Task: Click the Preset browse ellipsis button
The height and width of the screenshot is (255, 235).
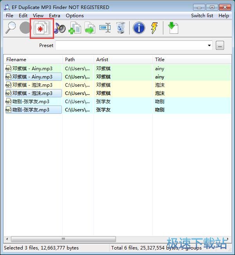Action: point(220,46)
